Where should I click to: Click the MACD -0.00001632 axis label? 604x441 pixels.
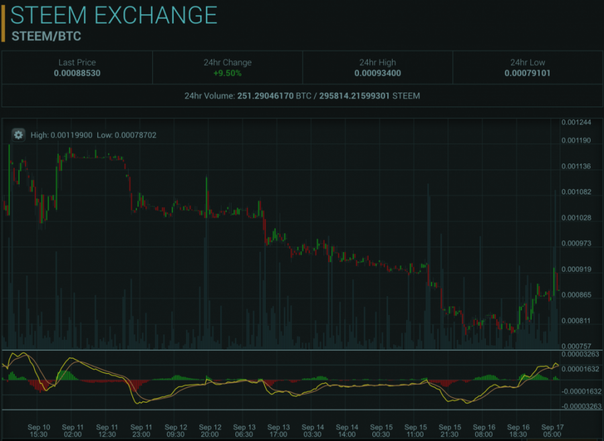click(x=581, y=391)
